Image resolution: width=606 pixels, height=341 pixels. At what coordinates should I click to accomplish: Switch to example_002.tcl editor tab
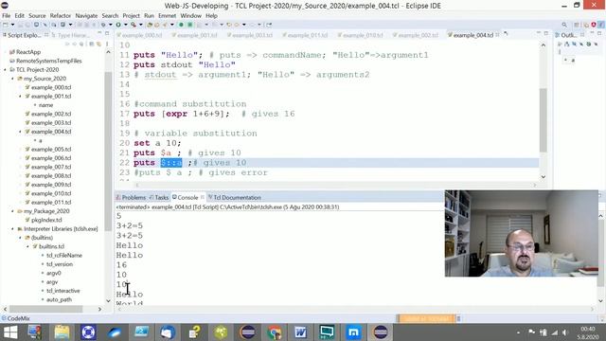pos(416,35)
